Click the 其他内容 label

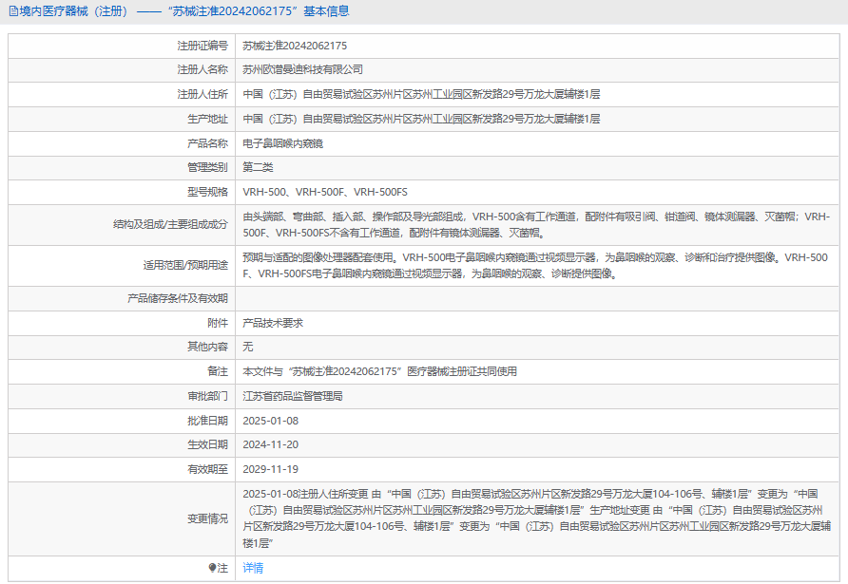click(x=207, y=347)
